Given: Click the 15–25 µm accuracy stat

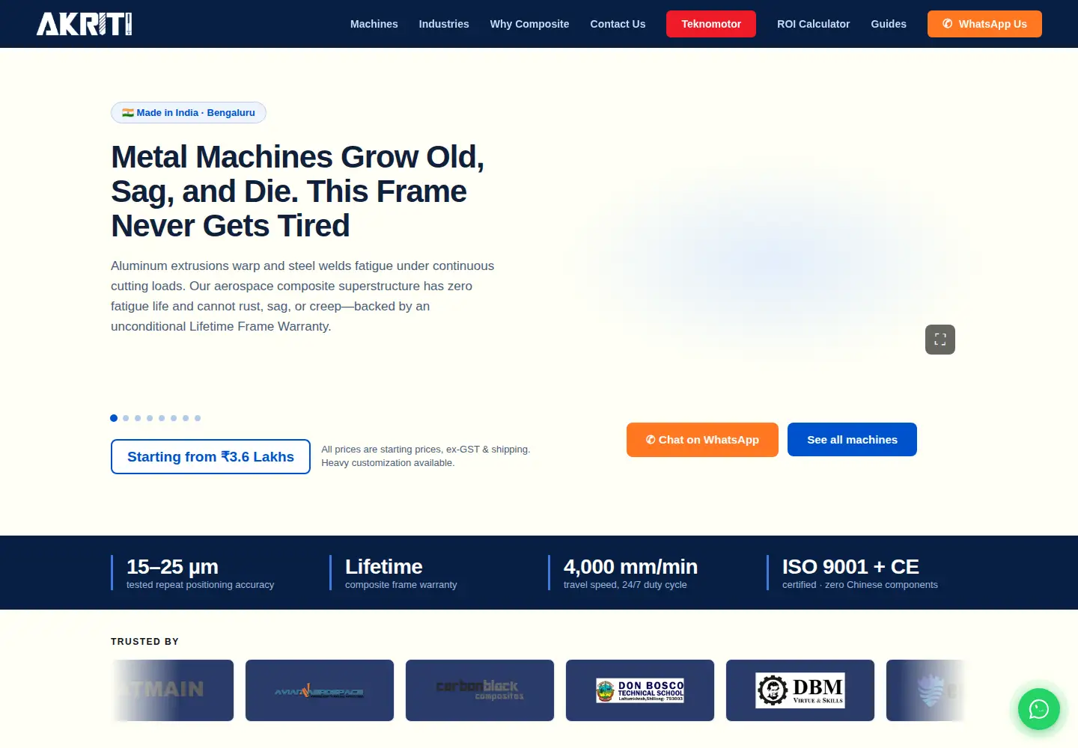Looking at the screenshot, I should tap(200, 573).
